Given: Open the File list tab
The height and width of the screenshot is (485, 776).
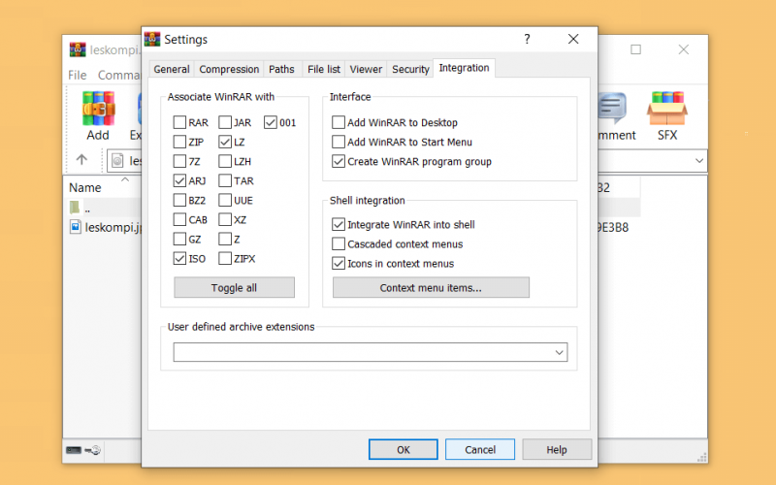Looking at the screenshot, I should (x=324, y=69).
